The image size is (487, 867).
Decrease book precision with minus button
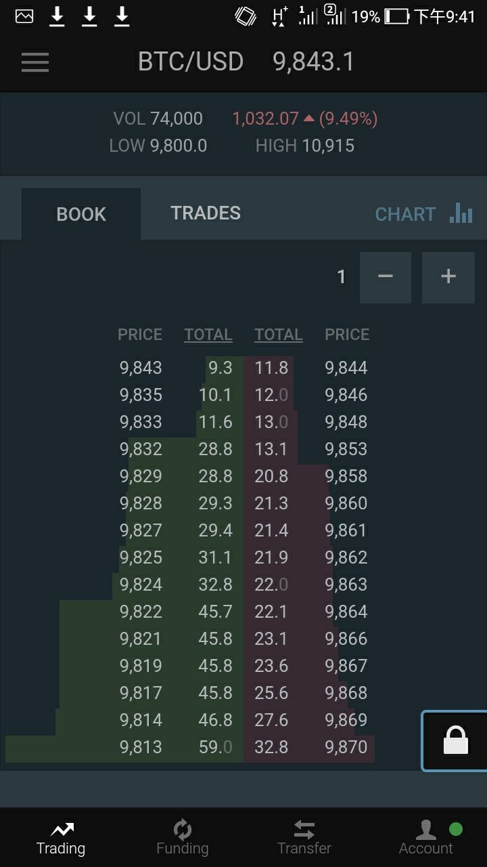click(x=386, y=277)
